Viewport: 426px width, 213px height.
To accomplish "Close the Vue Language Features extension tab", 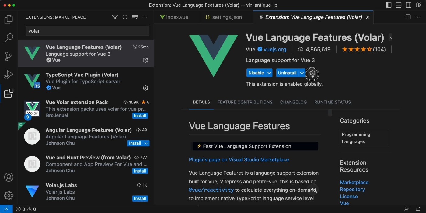I will point(368,17).
